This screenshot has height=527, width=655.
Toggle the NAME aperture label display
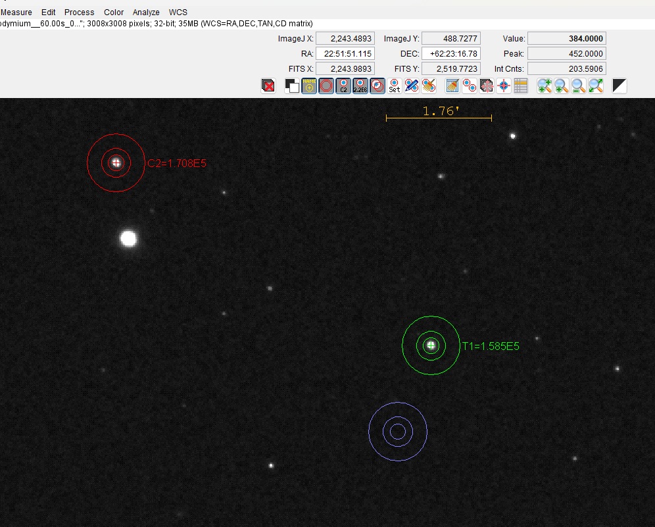309,86
